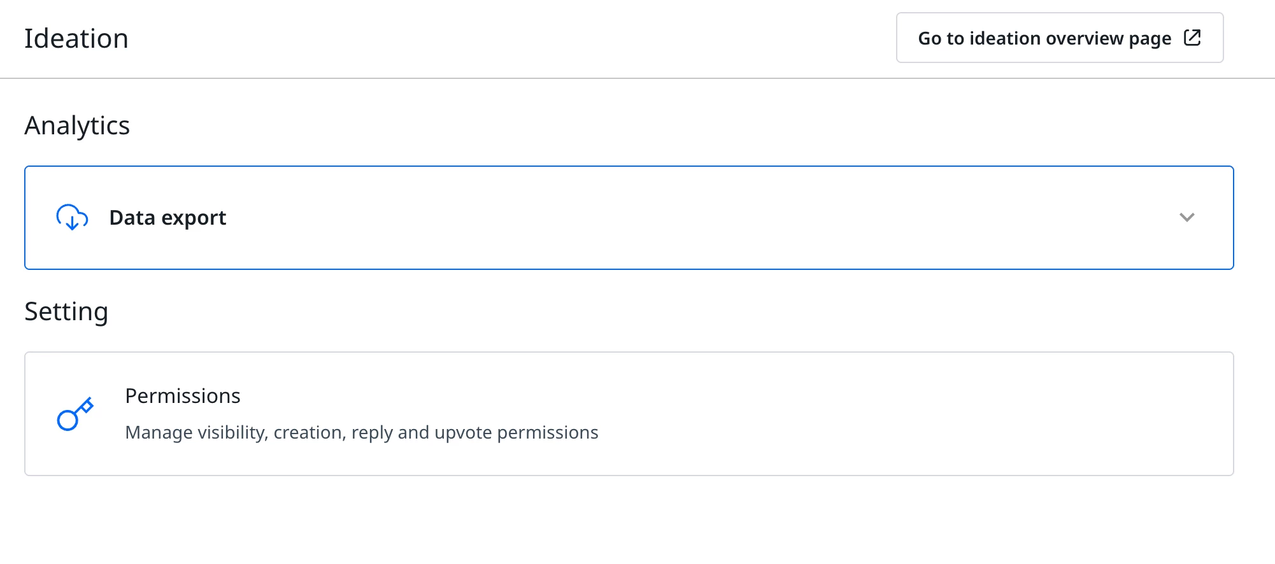
Task: Expand Data export using the chevron arrow
Action: coord(1186,217)
